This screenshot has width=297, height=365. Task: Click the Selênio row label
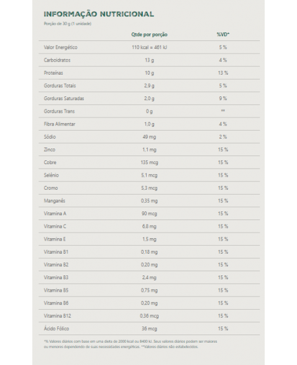[x=51, y=175]
